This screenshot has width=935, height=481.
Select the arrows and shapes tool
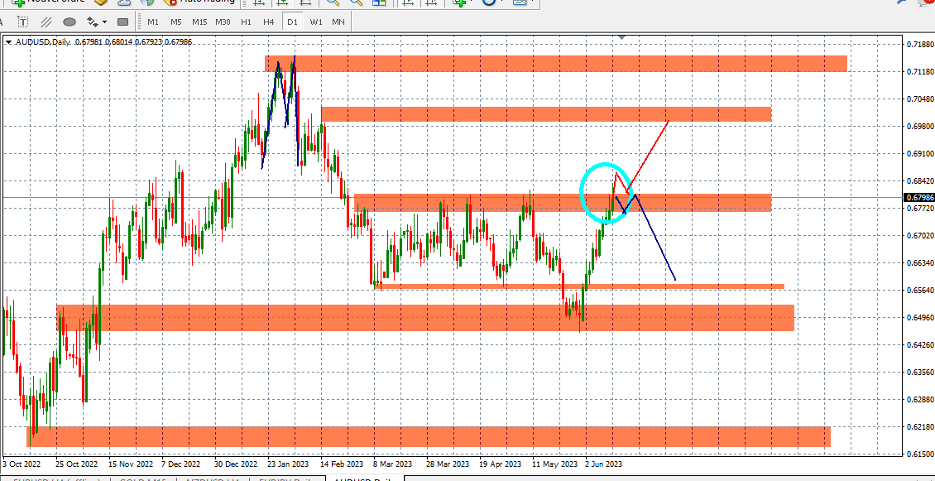pos(93,22)
